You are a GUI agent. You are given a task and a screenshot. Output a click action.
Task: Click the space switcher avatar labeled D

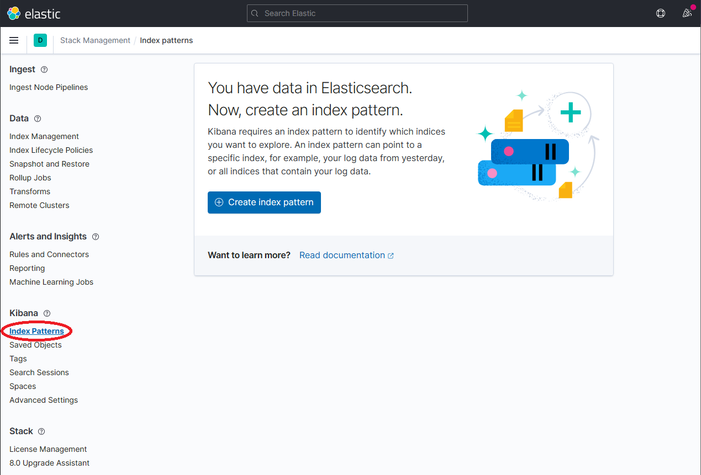(x=40, y=40)
